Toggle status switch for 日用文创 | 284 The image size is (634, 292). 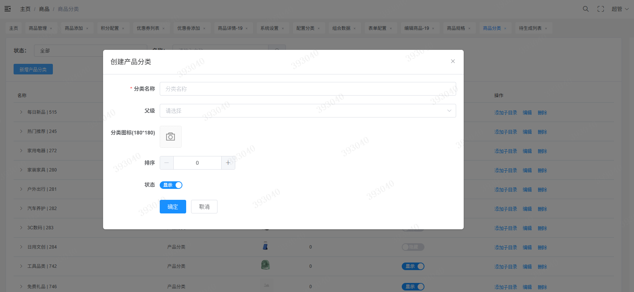coord(413,247)
